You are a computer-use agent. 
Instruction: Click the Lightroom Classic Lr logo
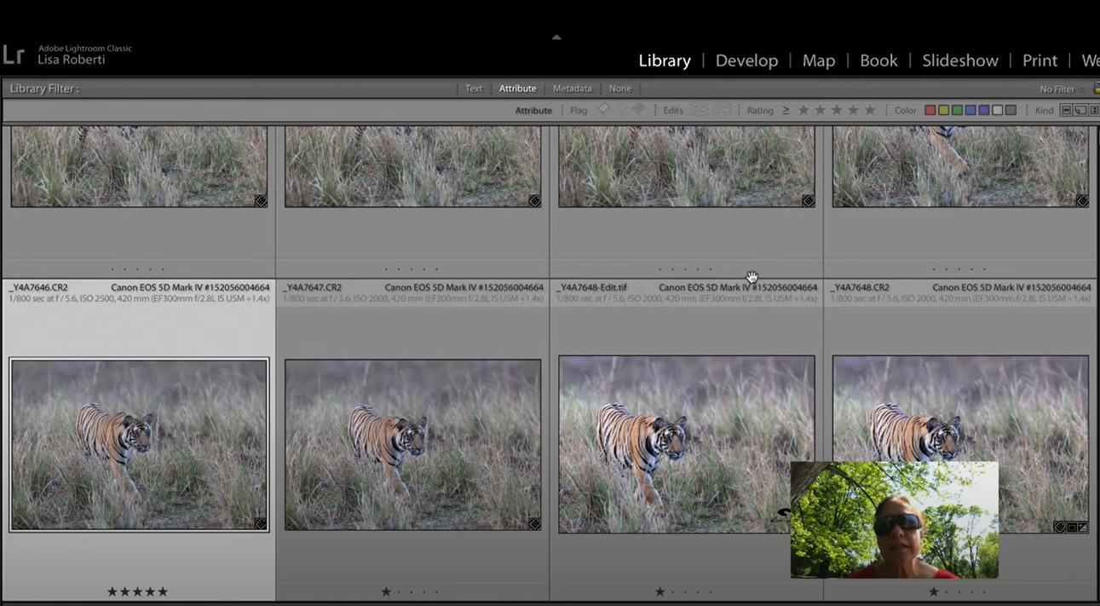pyautogui.click(x=13, y=55)
